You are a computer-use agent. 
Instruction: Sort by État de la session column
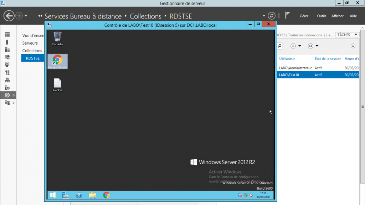click(328, 59)
